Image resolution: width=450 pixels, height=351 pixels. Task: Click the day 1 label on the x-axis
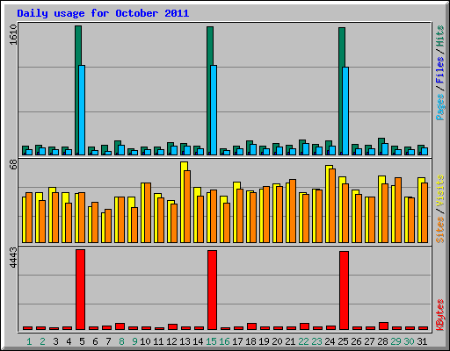[29, 341]
